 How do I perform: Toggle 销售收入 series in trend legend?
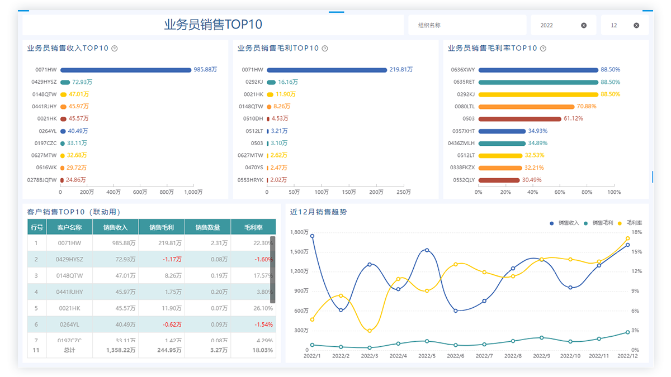pyautogui.click(x=564, y=223)
